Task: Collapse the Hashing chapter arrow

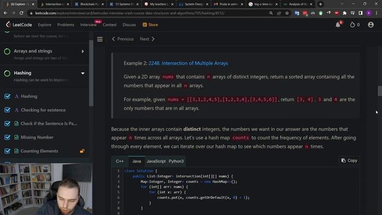Action: tap(83, 73)
